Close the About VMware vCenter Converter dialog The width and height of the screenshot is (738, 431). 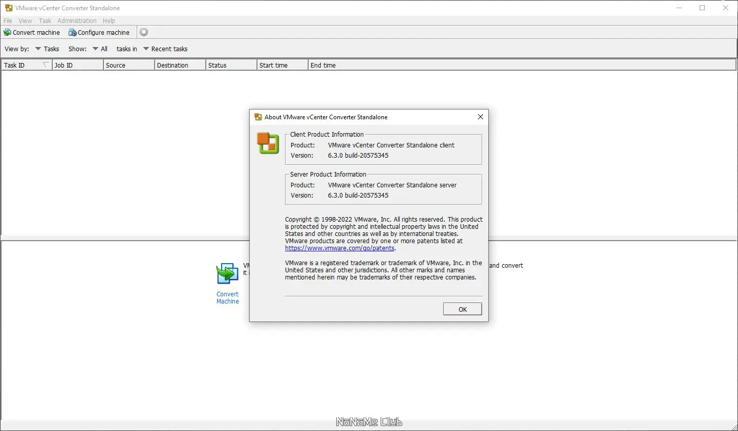click(x=481, y=117)
